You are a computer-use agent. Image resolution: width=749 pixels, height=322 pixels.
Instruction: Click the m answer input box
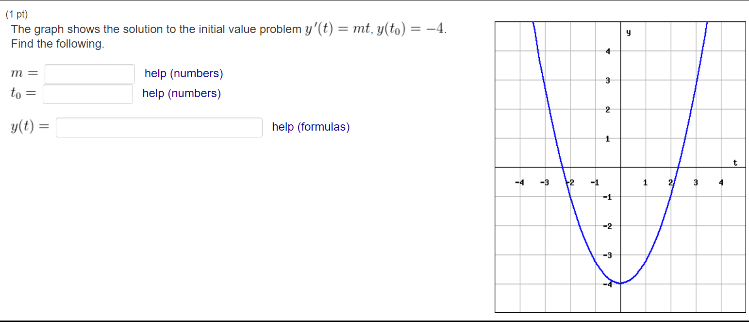[x=90, y=74]
